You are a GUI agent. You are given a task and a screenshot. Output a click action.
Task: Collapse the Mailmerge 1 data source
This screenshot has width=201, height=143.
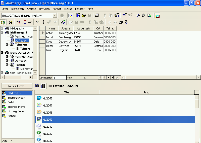pyautogui.click(x=2, y=32)
